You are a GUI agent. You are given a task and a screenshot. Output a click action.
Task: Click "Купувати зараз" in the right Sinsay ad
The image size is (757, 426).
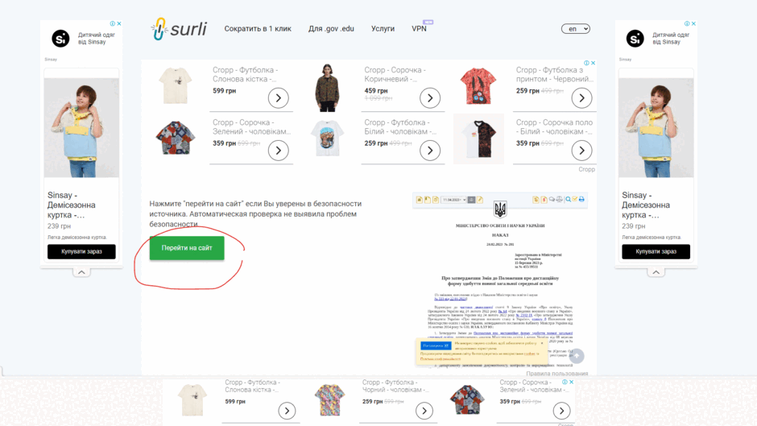[x=656, y=251]
